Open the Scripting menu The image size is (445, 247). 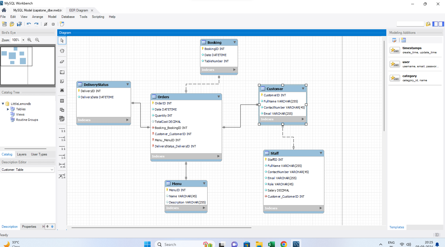coord(98,17)
